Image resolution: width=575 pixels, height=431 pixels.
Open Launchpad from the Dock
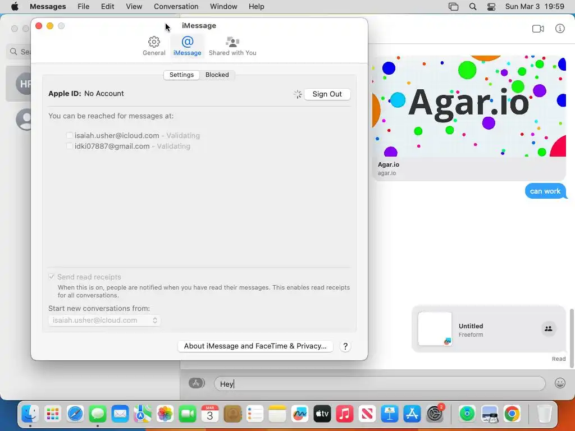tap(52, 414)
